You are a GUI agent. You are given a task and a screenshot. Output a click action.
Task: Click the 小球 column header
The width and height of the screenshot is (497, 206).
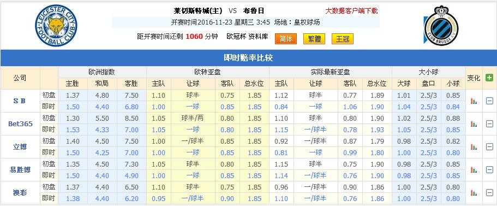point(453,84)
